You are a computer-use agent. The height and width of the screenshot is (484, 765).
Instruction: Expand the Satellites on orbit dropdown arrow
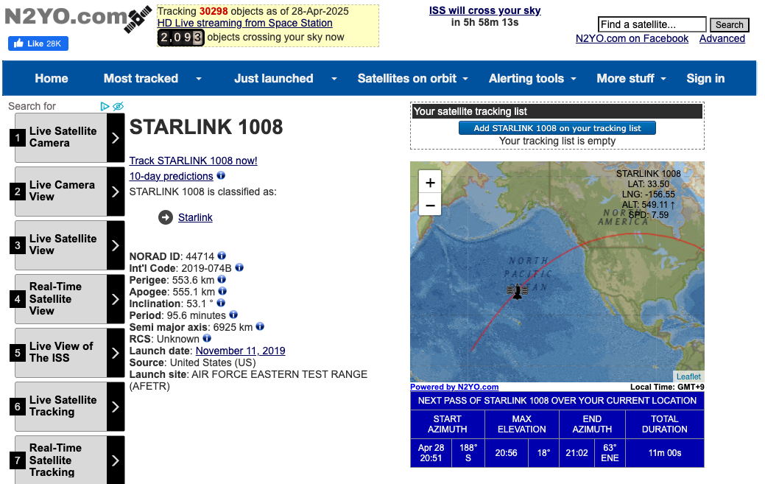[x=465, y=79]
